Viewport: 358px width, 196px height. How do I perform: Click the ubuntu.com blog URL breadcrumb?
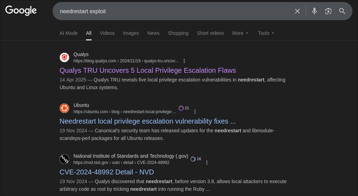click(125, 112)
